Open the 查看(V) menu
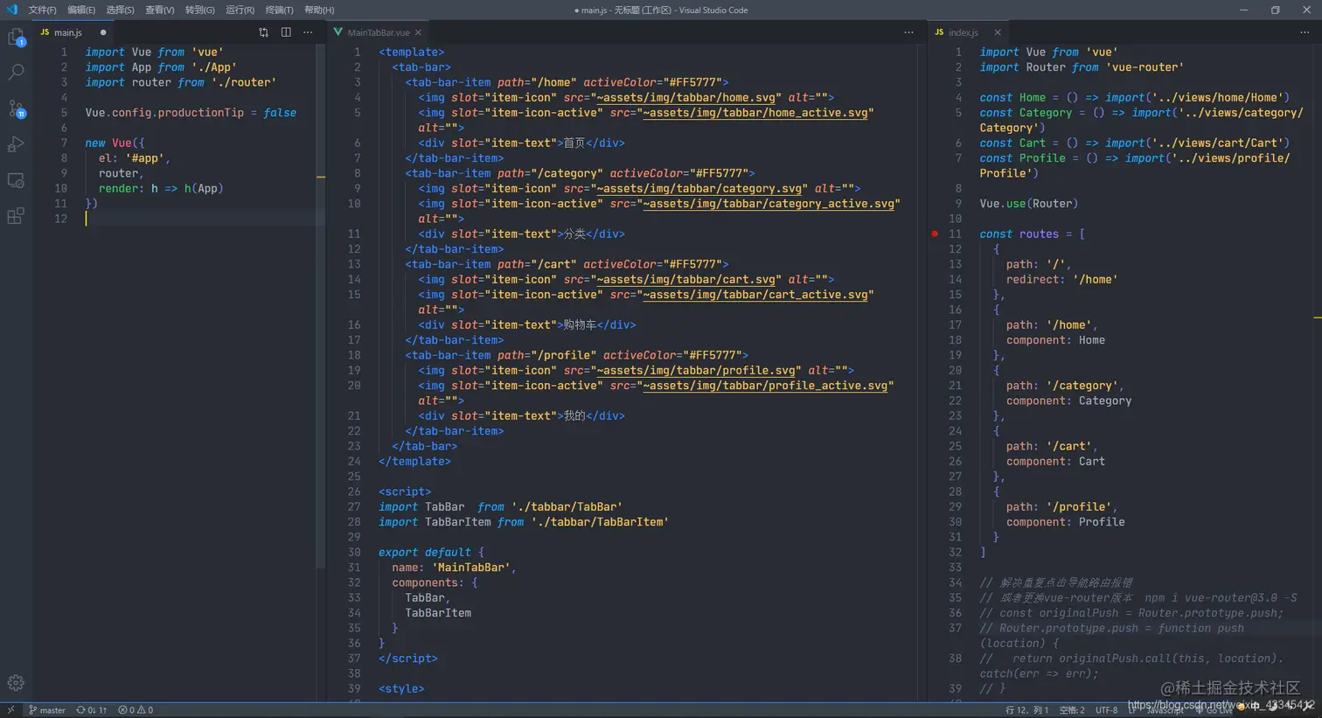 tap(159, 10)
